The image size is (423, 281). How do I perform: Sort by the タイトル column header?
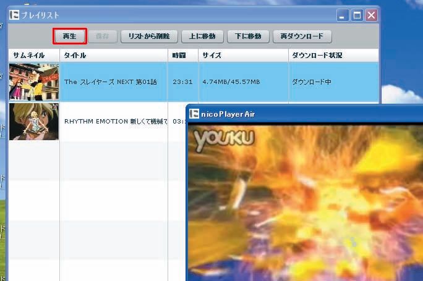point(114,56)
